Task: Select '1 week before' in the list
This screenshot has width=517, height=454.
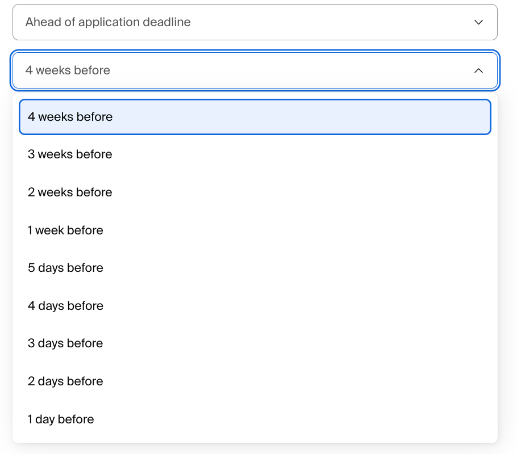Action: 255,230
